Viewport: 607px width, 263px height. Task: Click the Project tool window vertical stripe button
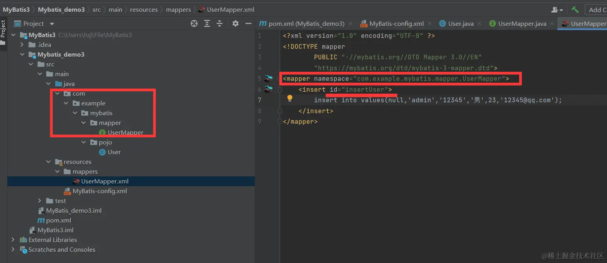(x=3, y=33)
